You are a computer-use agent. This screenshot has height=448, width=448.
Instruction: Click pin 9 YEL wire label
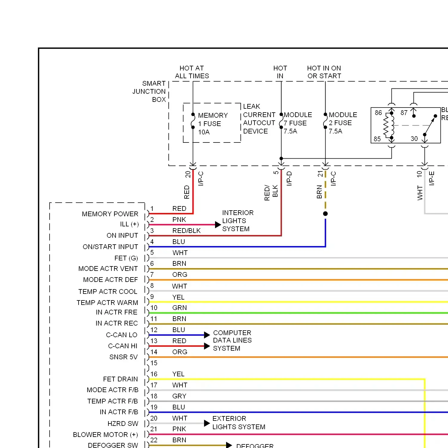pos(178,297)
